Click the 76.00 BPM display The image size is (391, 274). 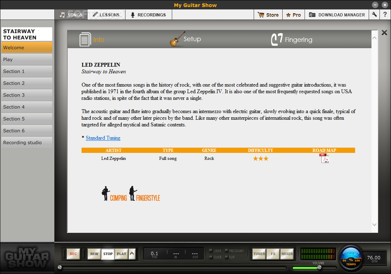click(374, 259)
